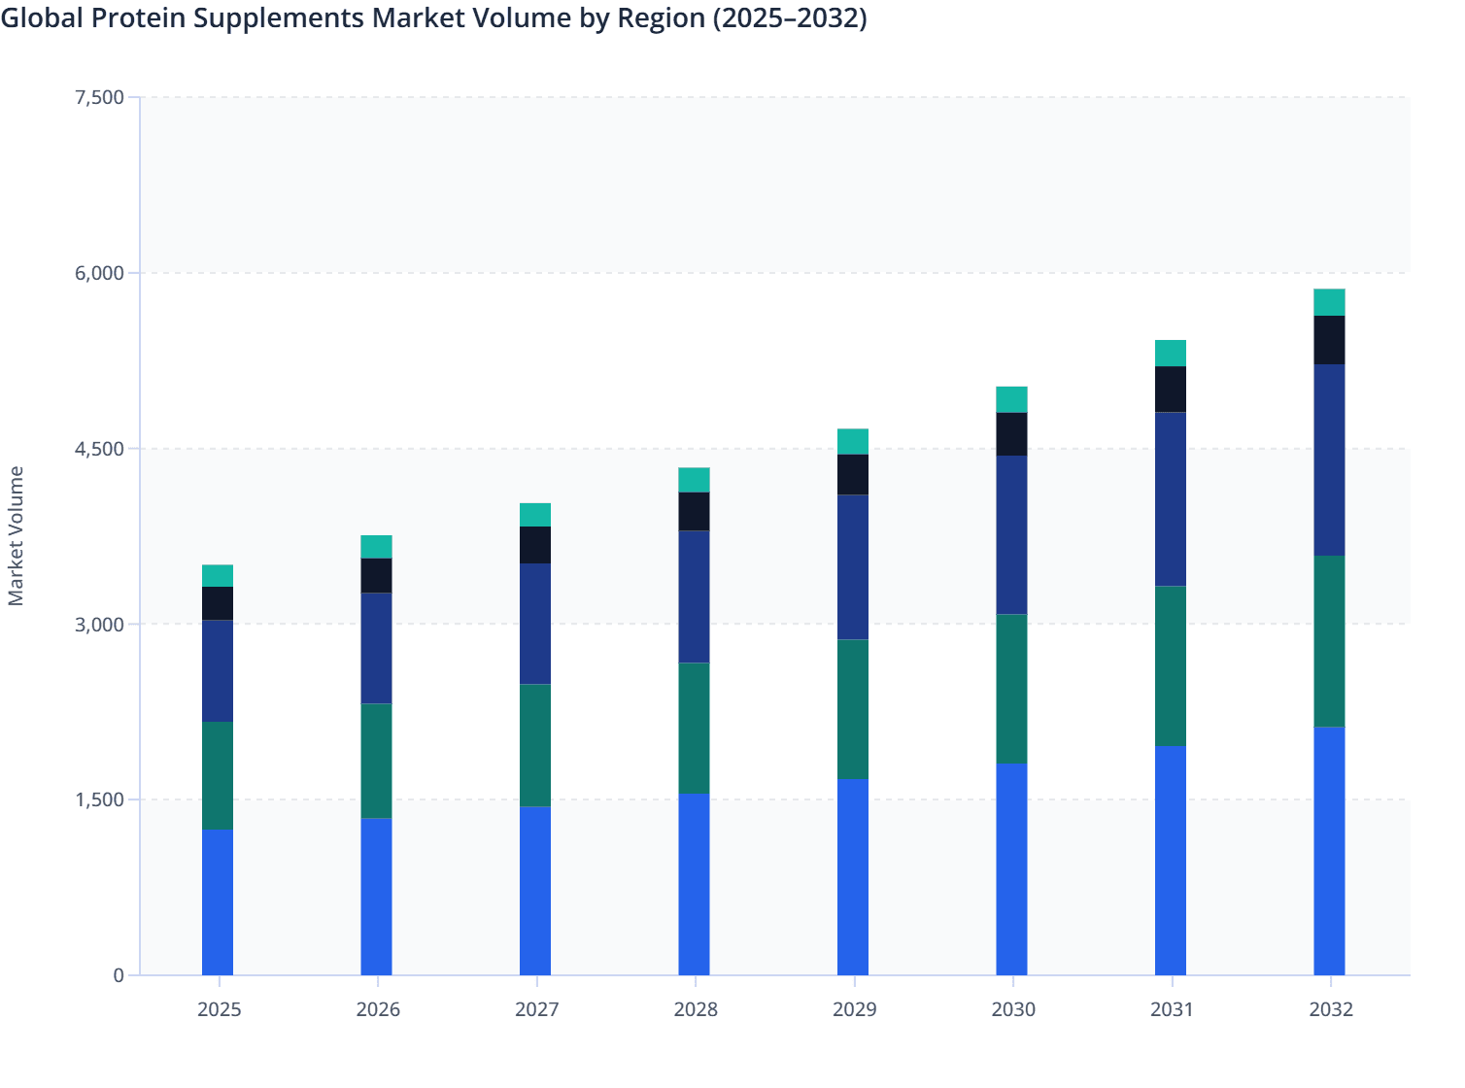
Task: Select the blue segment of the 2025 bar
Action: tap(219, 903)
